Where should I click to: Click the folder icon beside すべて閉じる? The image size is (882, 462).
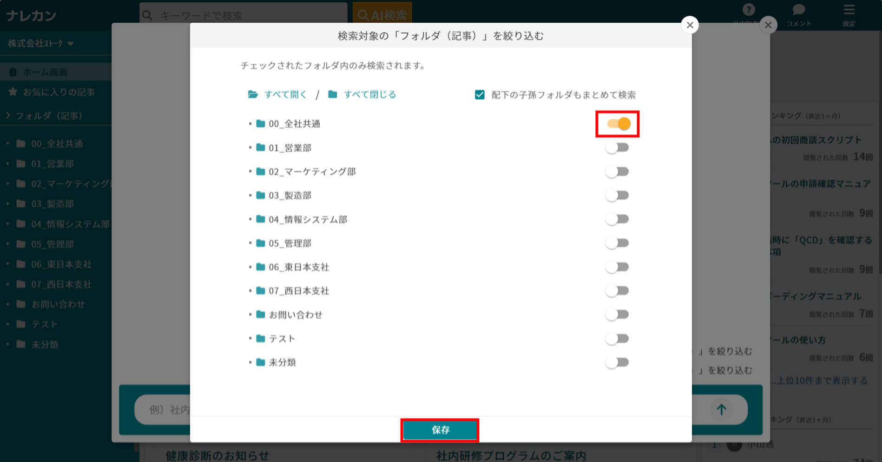[333, 95]
